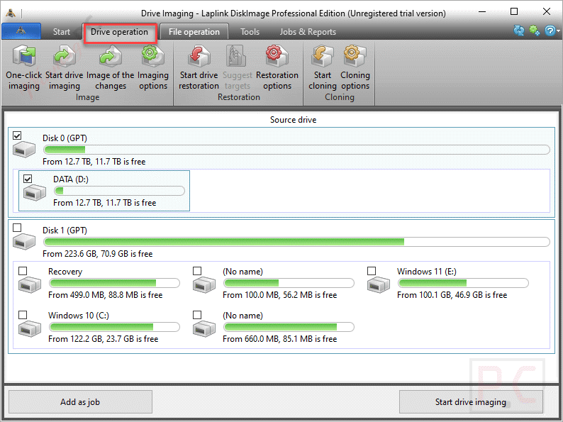Click Disk 0 usage bar
The height and width of the screenshot is (422, 563).
click(296, 150)
